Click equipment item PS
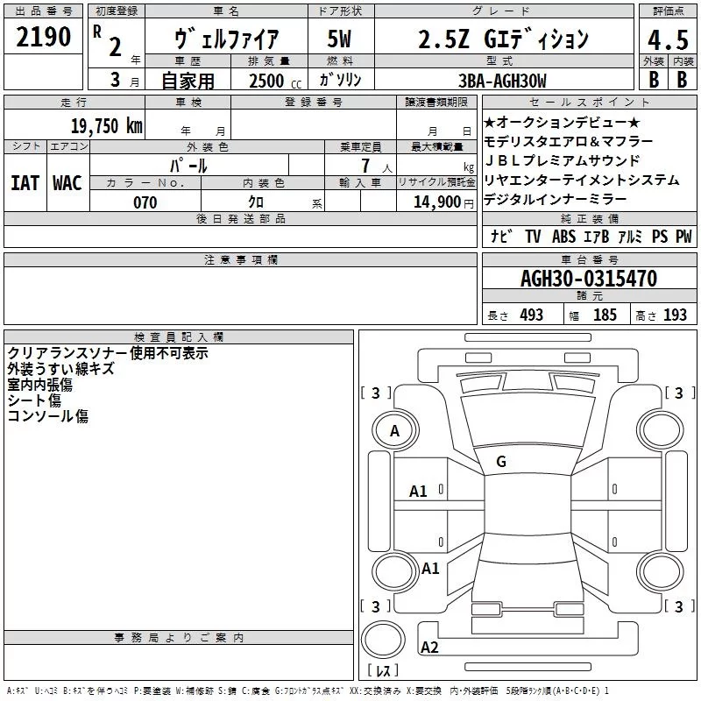This screenshot has height=701, width=701. [x=660, y=236]
